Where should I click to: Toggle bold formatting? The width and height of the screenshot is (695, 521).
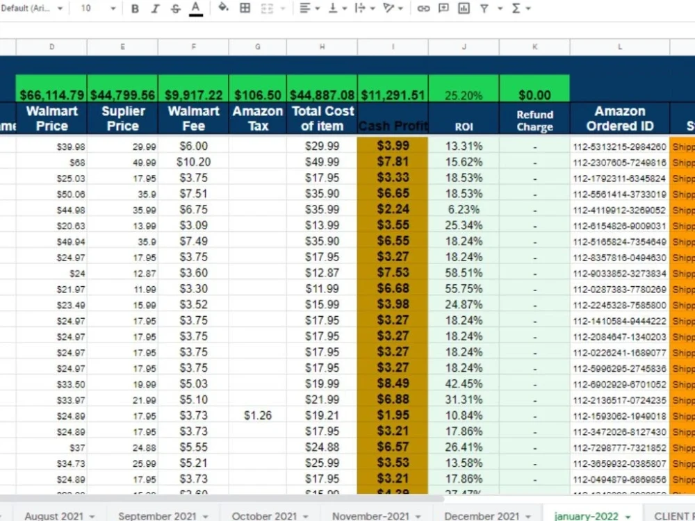(x=136, y=9)
